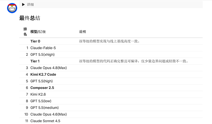212x124 pixels.
Task: Select the Kimi K2.7 Code cell
Action: point(43,74)
